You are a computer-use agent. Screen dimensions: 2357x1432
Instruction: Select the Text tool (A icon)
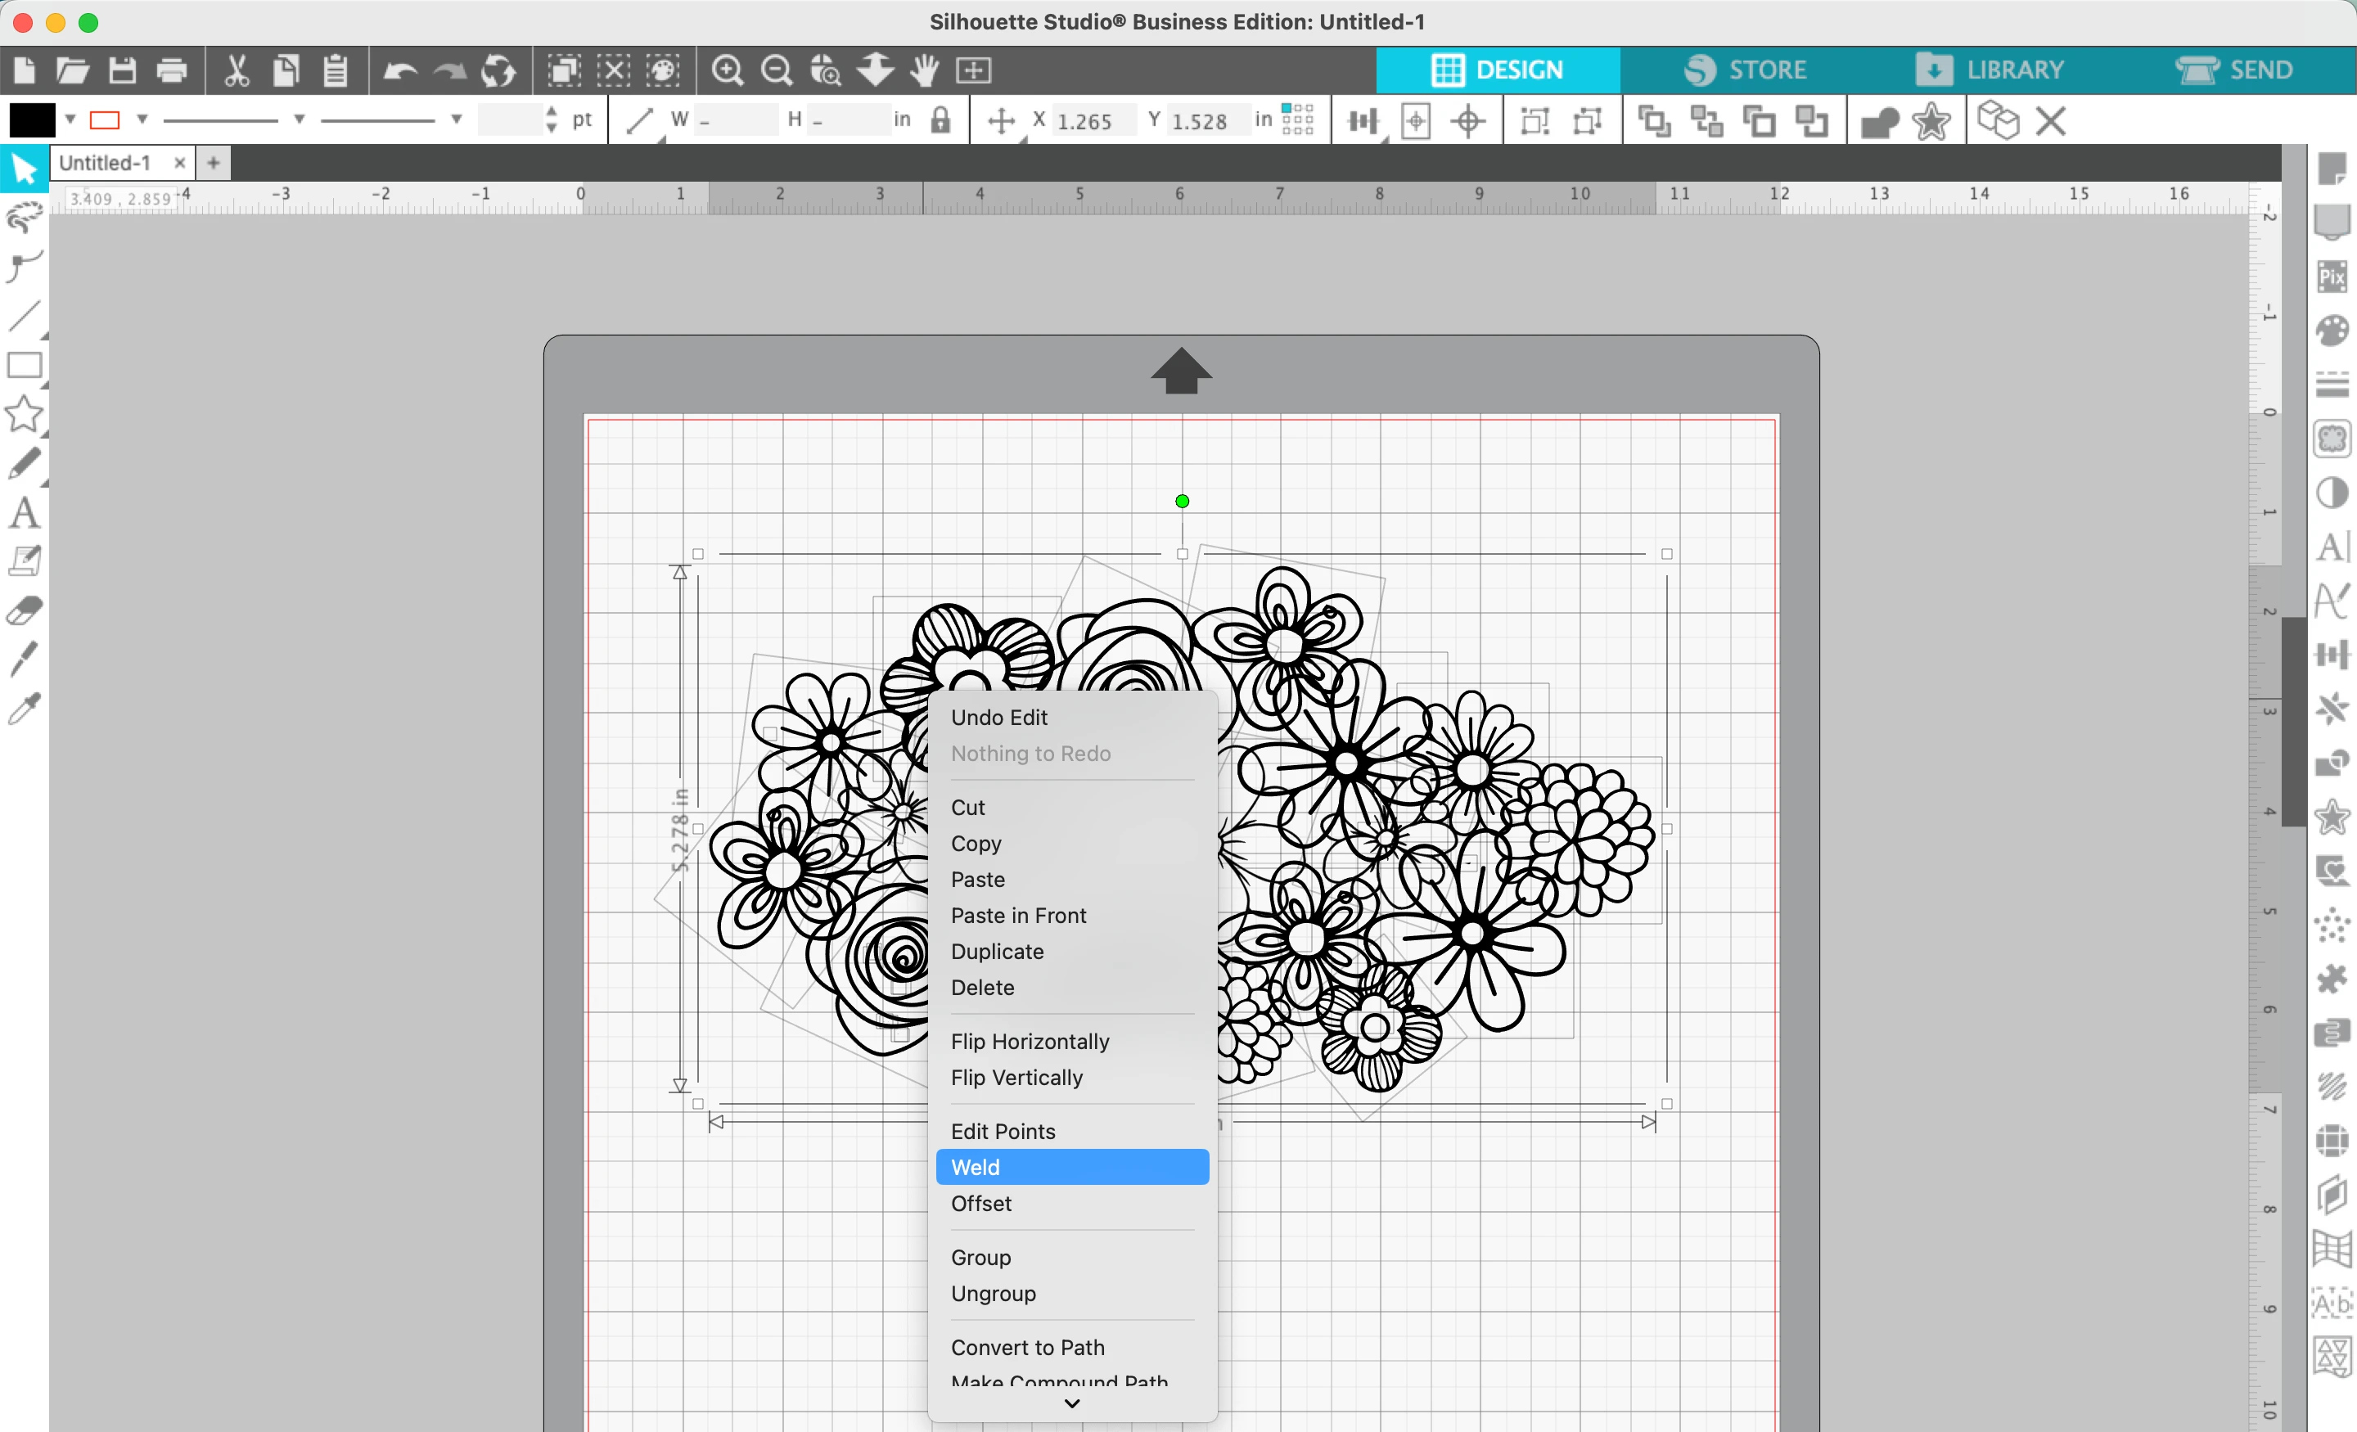[x=24, y=513]
